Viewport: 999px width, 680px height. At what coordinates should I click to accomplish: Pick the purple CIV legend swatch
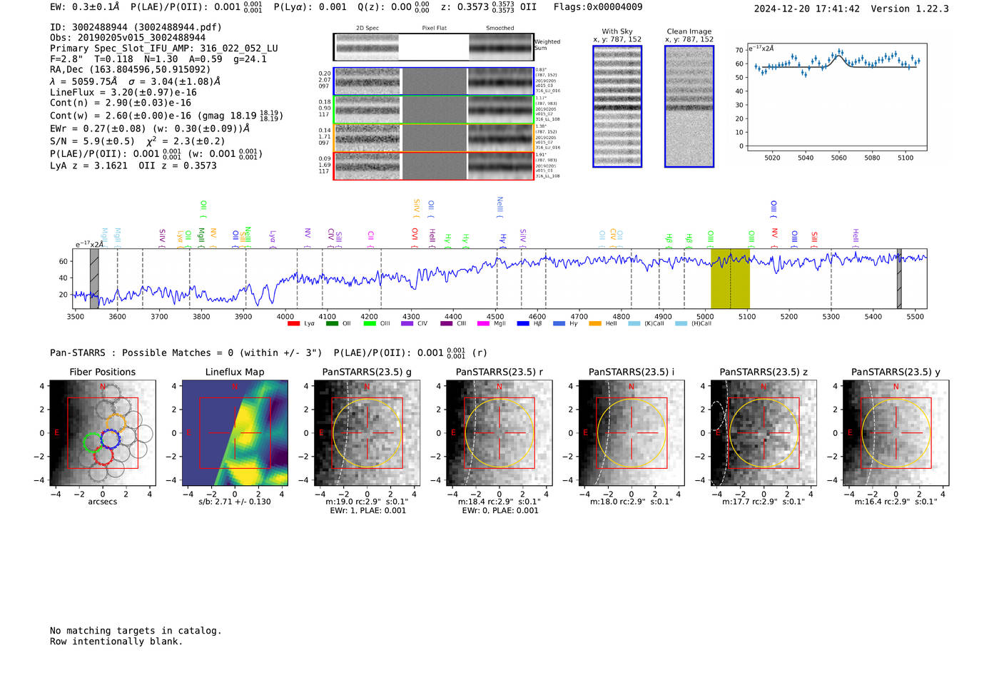(407, 324)
